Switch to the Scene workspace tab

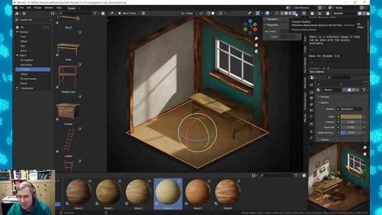coord(72,8)
